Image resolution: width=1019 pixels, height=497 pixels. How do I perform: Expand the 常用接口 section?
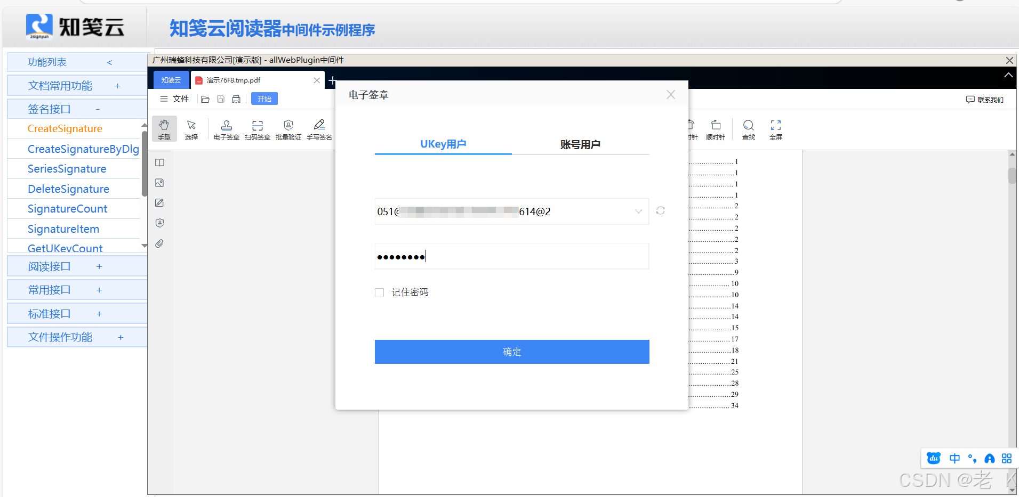click(99, 290)
